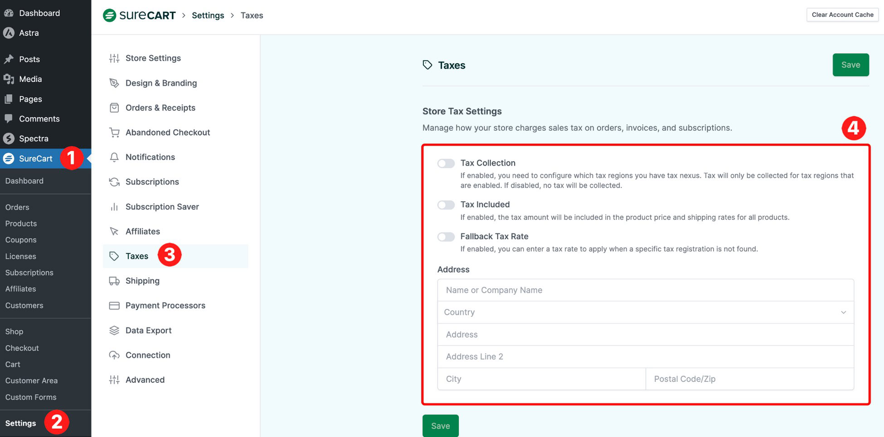Click the Subscription Saver bar chart icon

tap(114, 207)
